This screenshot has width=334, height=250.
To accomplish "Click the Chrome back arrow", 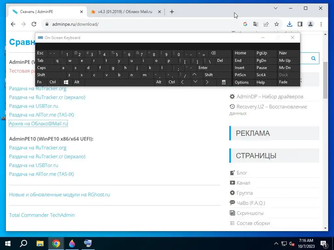I will [13, 24].
